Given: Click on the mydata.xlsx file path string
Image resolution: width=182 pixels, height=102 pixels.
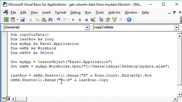Looking at the screenshot, I should (125, 66).
